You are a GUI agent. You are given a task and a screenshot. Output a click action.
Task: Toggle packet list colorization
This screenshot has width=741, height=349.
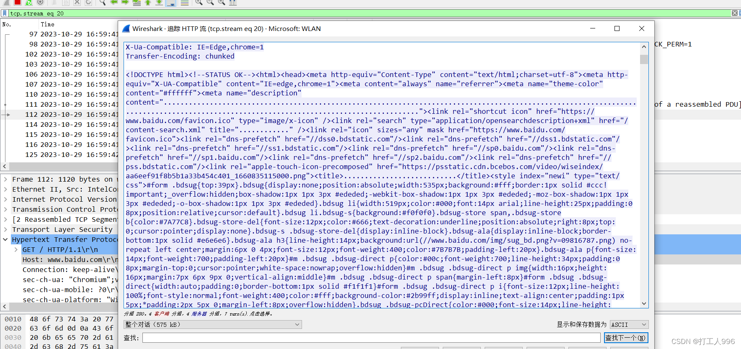tap(184, 3)
